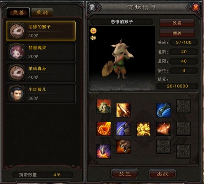This screenshot has width=204, height=184.
Task: Click the 改名 rename button
Action: coord(177,23)
